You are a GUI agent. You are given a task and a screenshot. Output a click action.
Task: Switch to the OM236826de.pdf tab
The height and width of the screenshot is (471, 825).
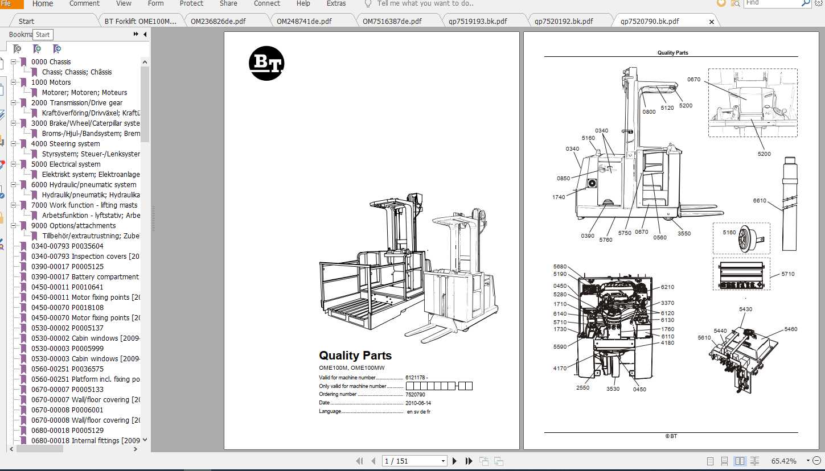[x=218, y=22]
